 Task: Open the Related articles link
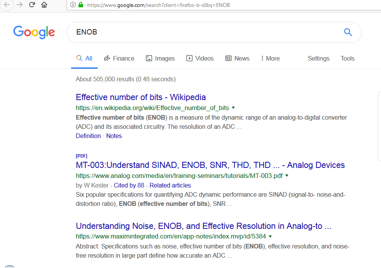click(x=170, y=185)
